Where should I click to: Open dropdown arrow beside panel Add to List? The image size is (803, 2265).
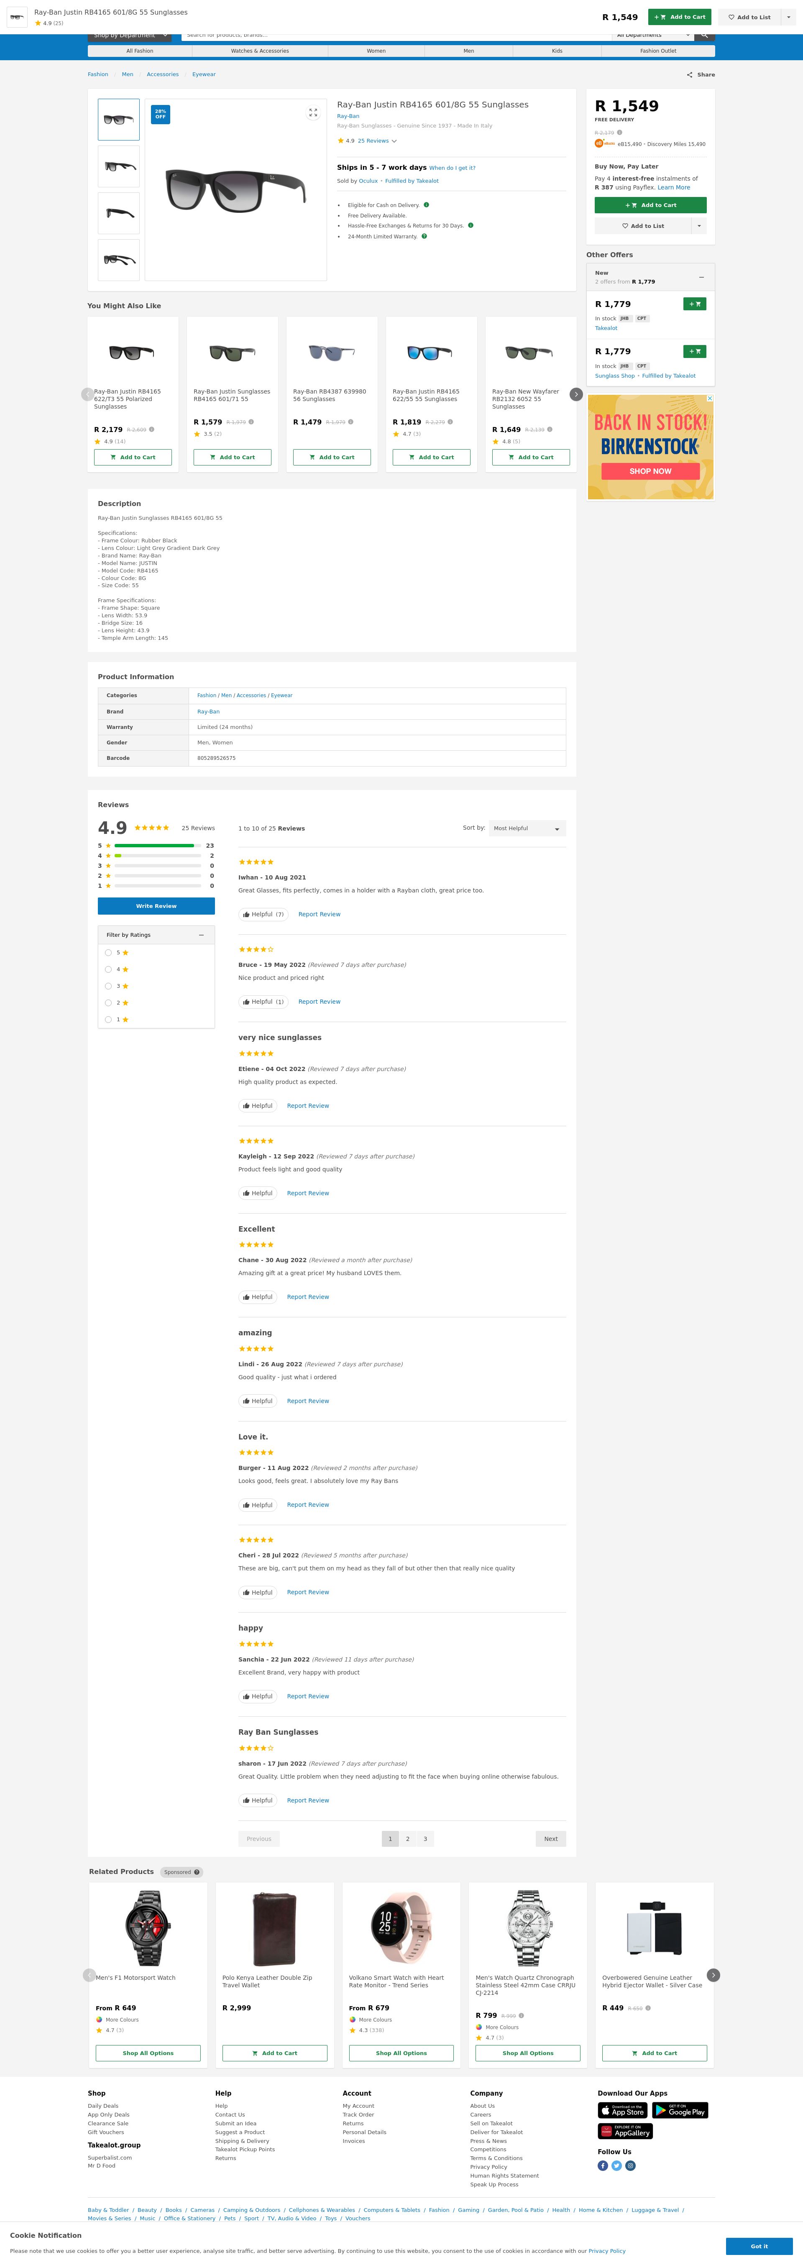coord(699,226)
